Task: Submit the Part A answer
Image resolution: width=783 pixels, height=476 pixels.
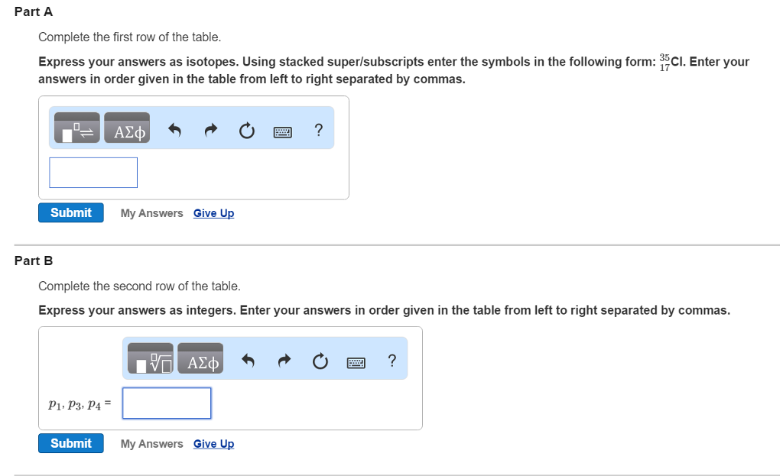Action: pos(70,212)
